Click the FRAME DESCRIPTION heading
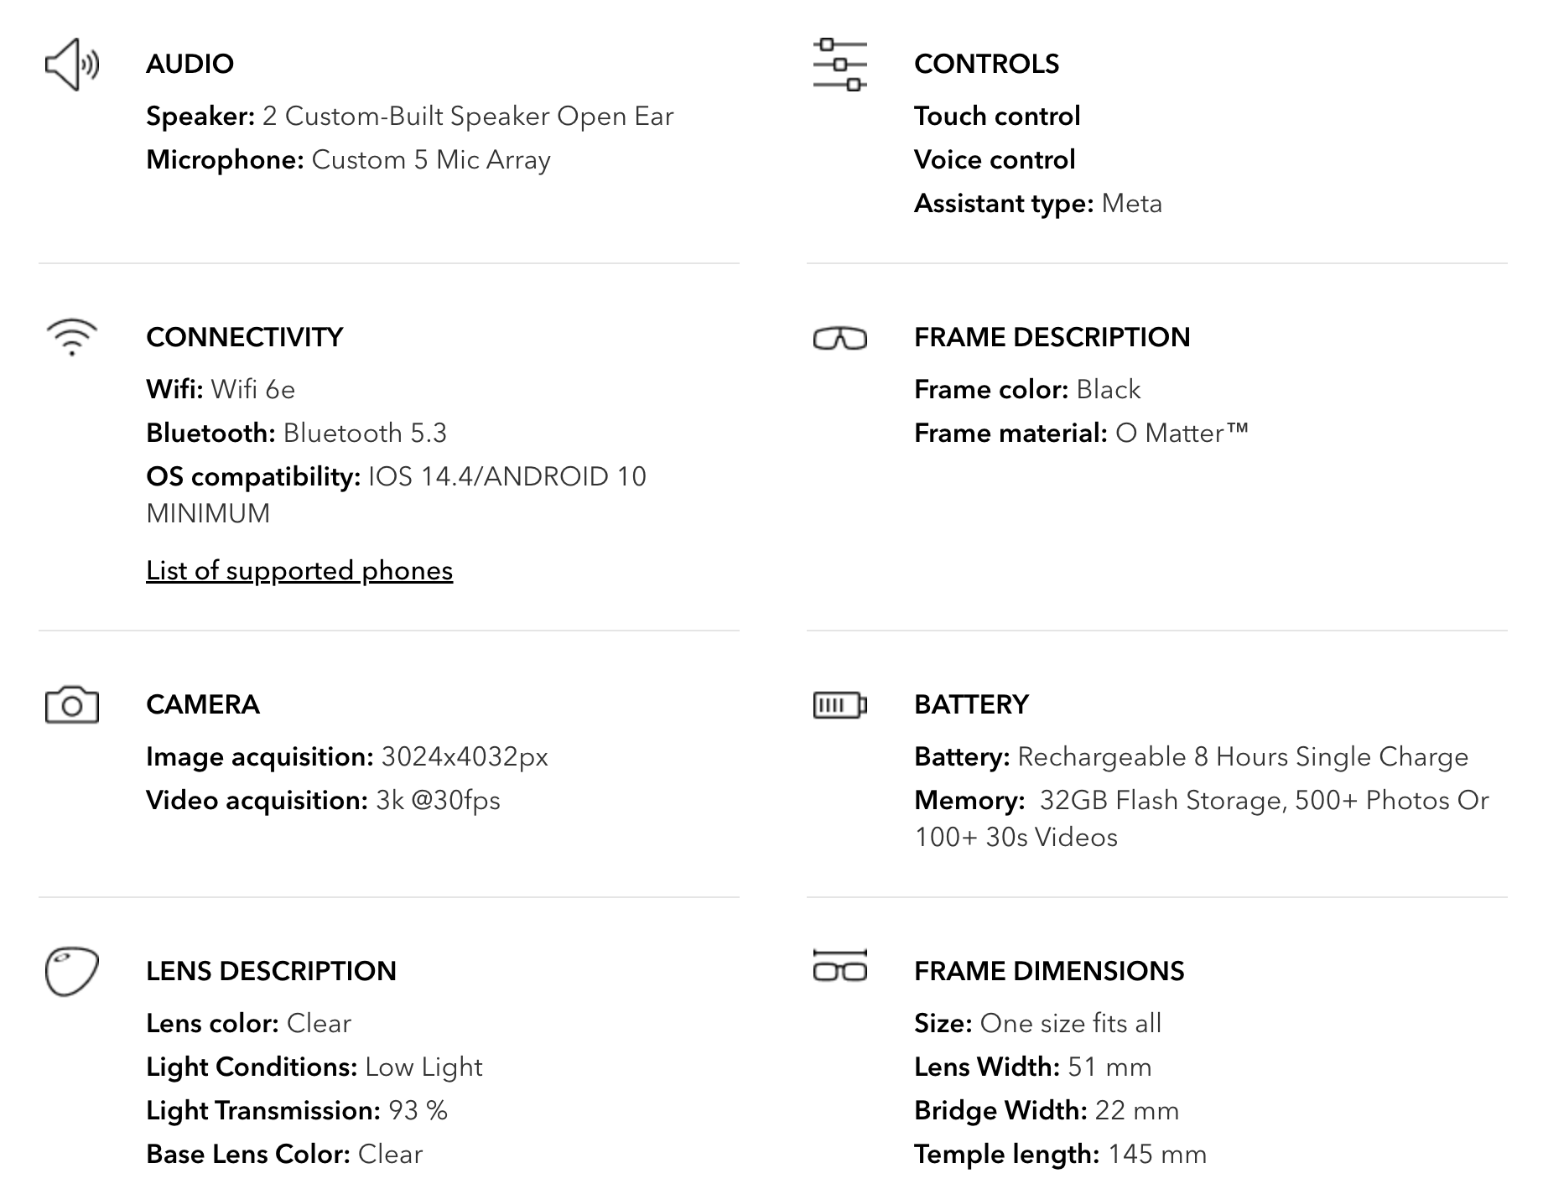The image size is (1543, 1189). 1052,338
